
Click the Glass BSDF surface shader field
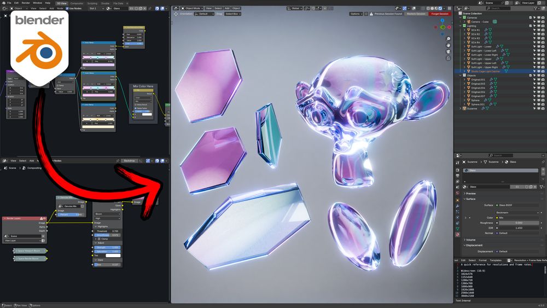click(x=517, y=205)
